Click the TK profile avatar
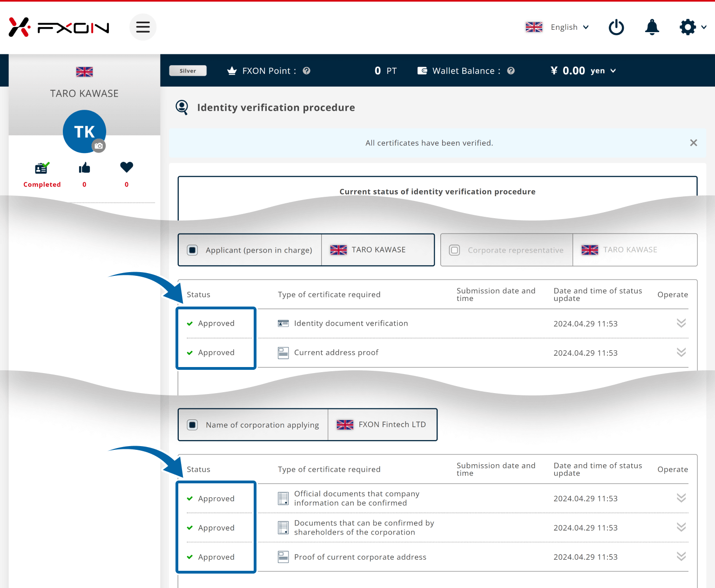Viewport: 715px width, 588px height. [x=84, y=132]
